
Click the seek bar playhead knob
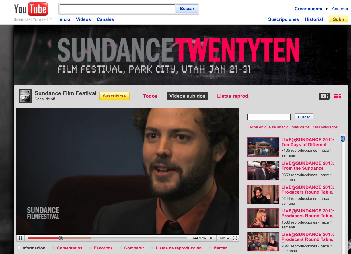[61, 238]
